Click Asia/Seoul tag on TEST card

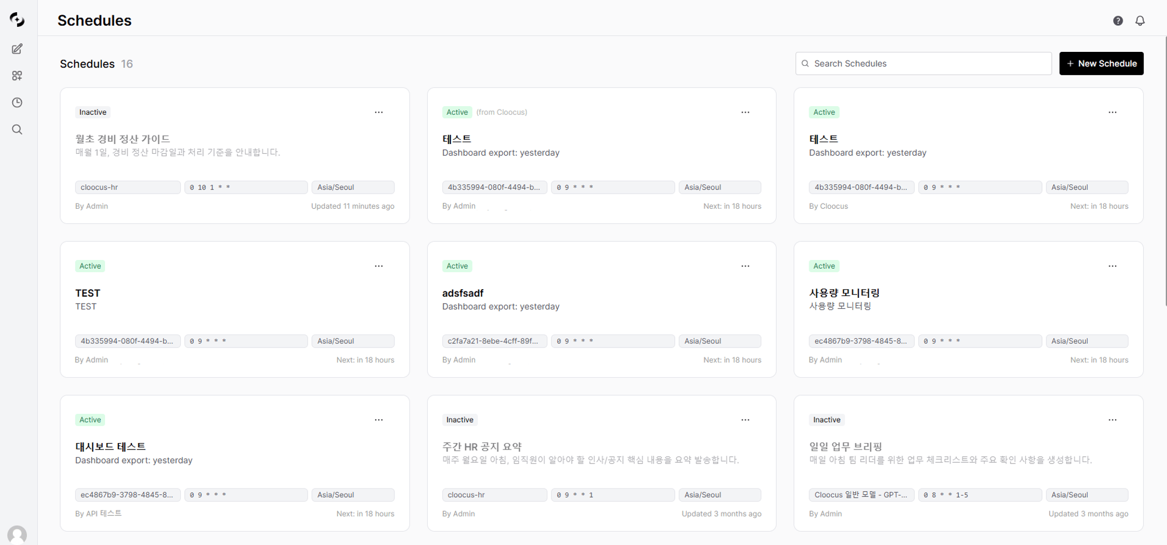(x=353, y=341)
